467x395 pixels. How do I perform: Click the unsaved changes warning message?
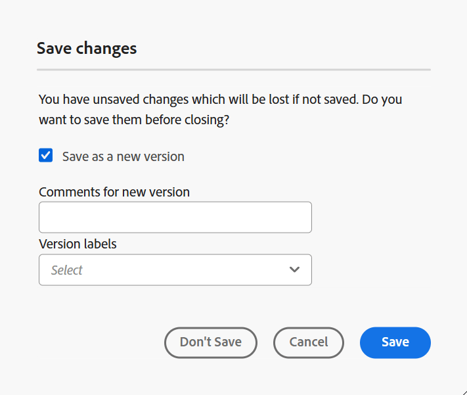pyautogui.click(x=220, y=110)
